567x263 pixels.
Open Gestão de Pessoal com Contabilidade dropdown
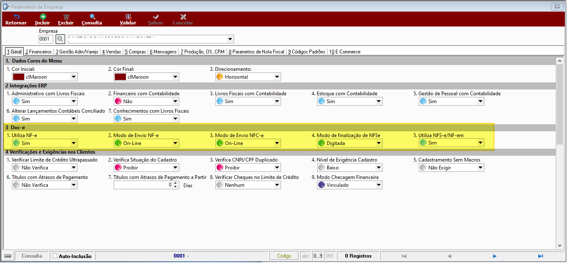pyautogui.click(x=480, y=101)
